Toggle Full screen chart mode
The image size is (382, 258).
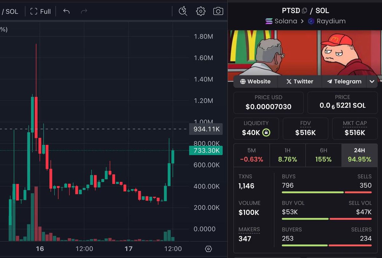[x=40, y=11]
